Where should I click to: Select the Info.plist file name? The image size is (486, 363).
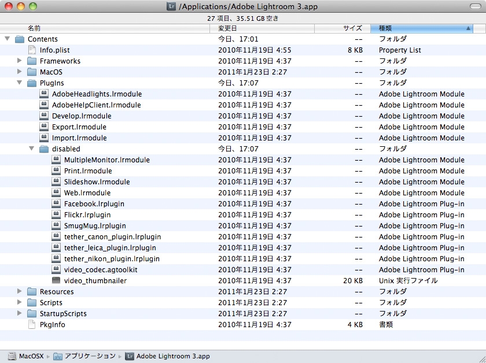pos(55,50)
